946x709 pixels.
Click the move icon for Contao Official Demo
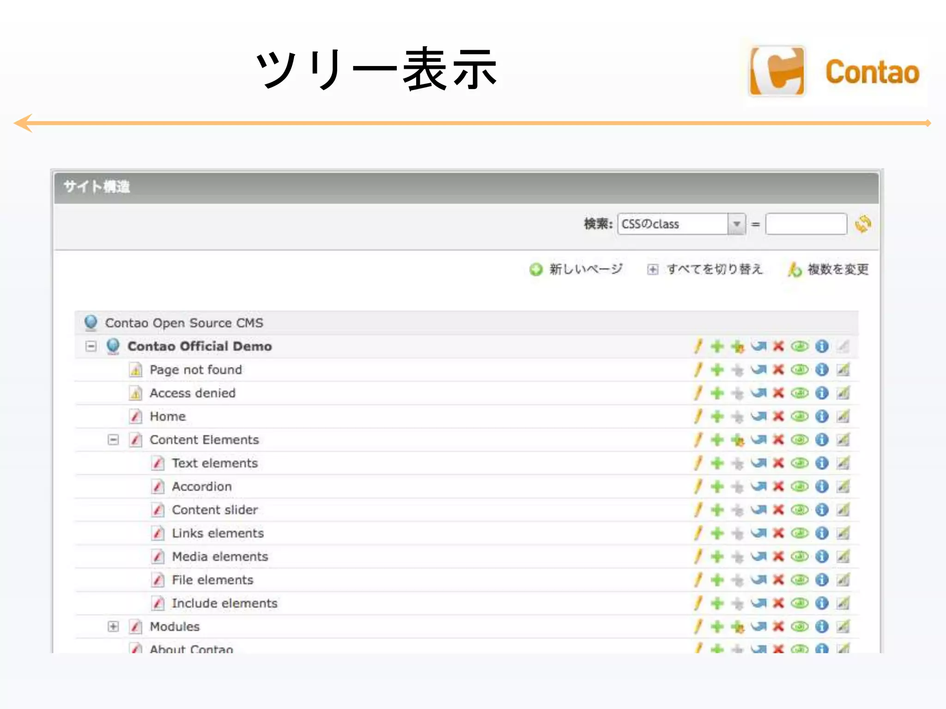click(x=758, y=346)
